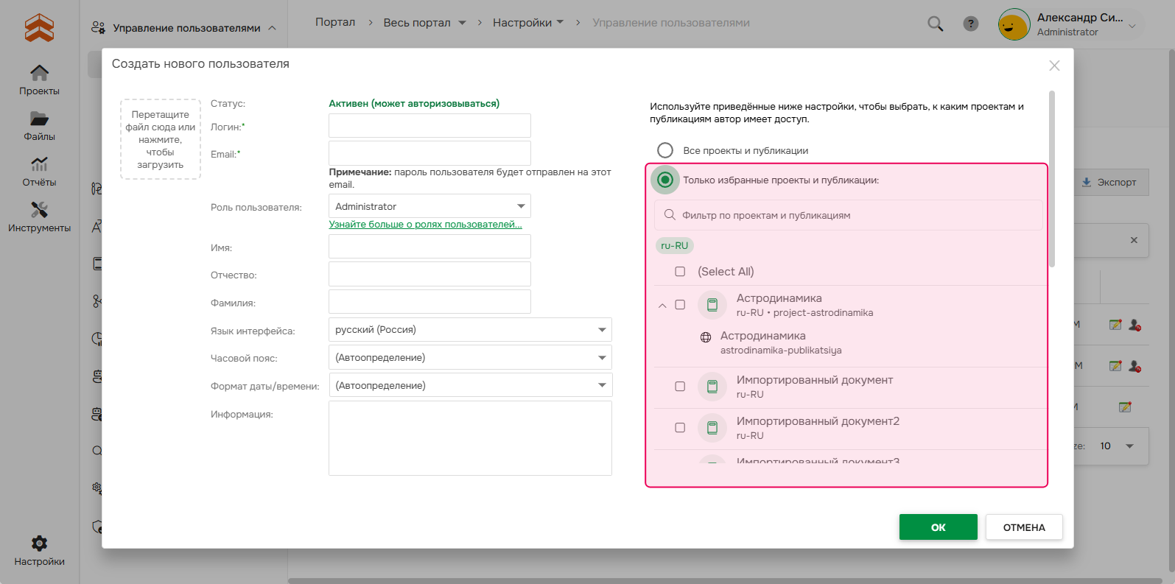Screen dimensions: 1175x584
Task: Click edit icon in row without delete icon
Action: click(1125, 407)
